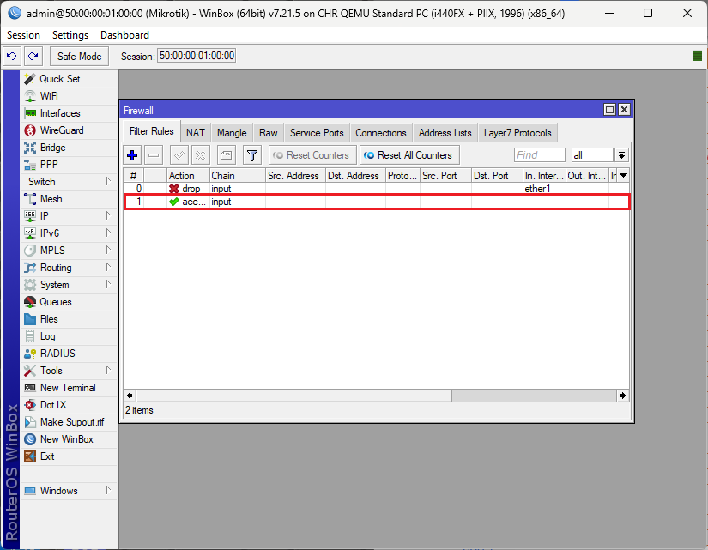Open Quick Set from sidebar
Viewport: 708px width, 550px height.
pyautogui.click(x=69, y=79)
